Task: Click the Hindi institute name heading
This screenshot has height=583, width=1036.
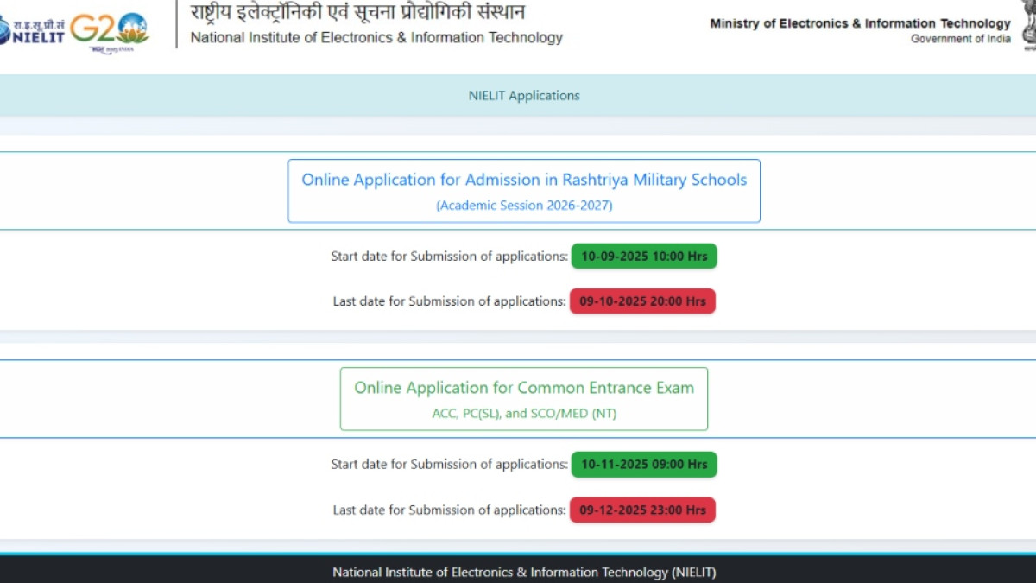Action: click(357, 12)
